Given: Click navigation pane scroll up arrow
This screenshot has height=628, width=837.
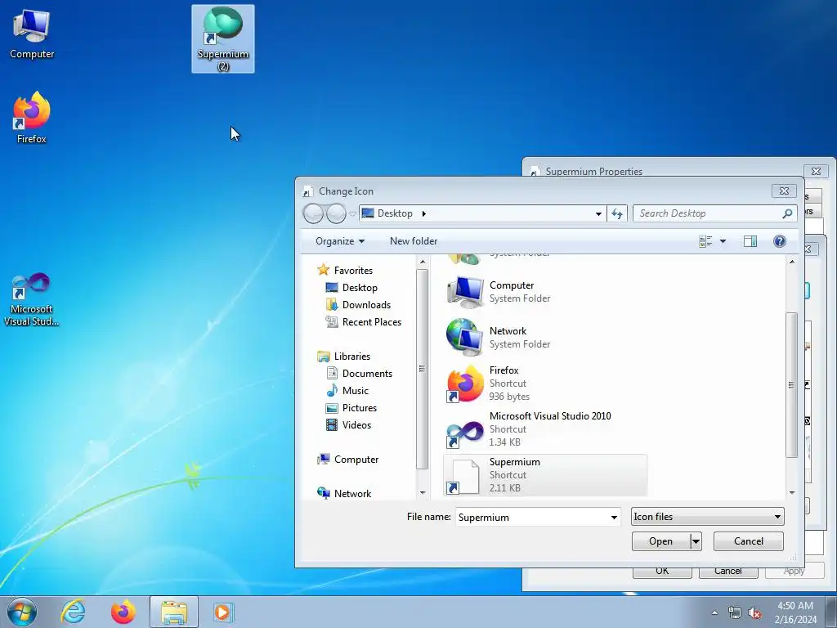Looking at the screenshot, I should 423,262.
